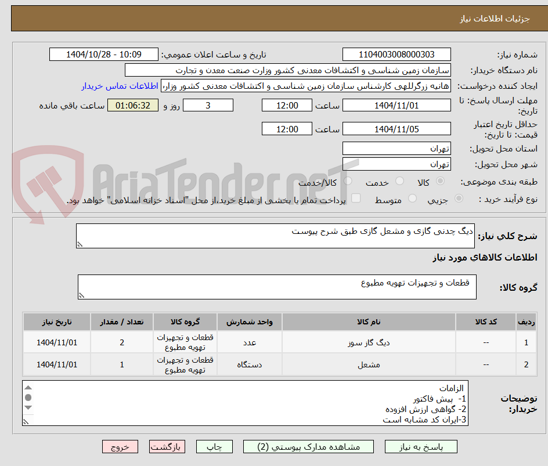Click the round scroll thumb in الزامات box

[x=28, y=398]
